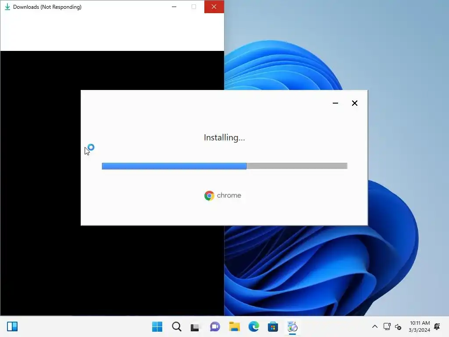Open File Explorer from the taskbar
449x337 pixels.
point(234,326)
